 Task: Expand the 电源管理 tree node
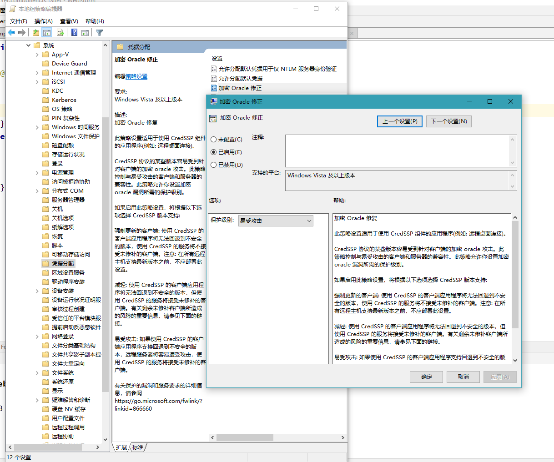37,173
